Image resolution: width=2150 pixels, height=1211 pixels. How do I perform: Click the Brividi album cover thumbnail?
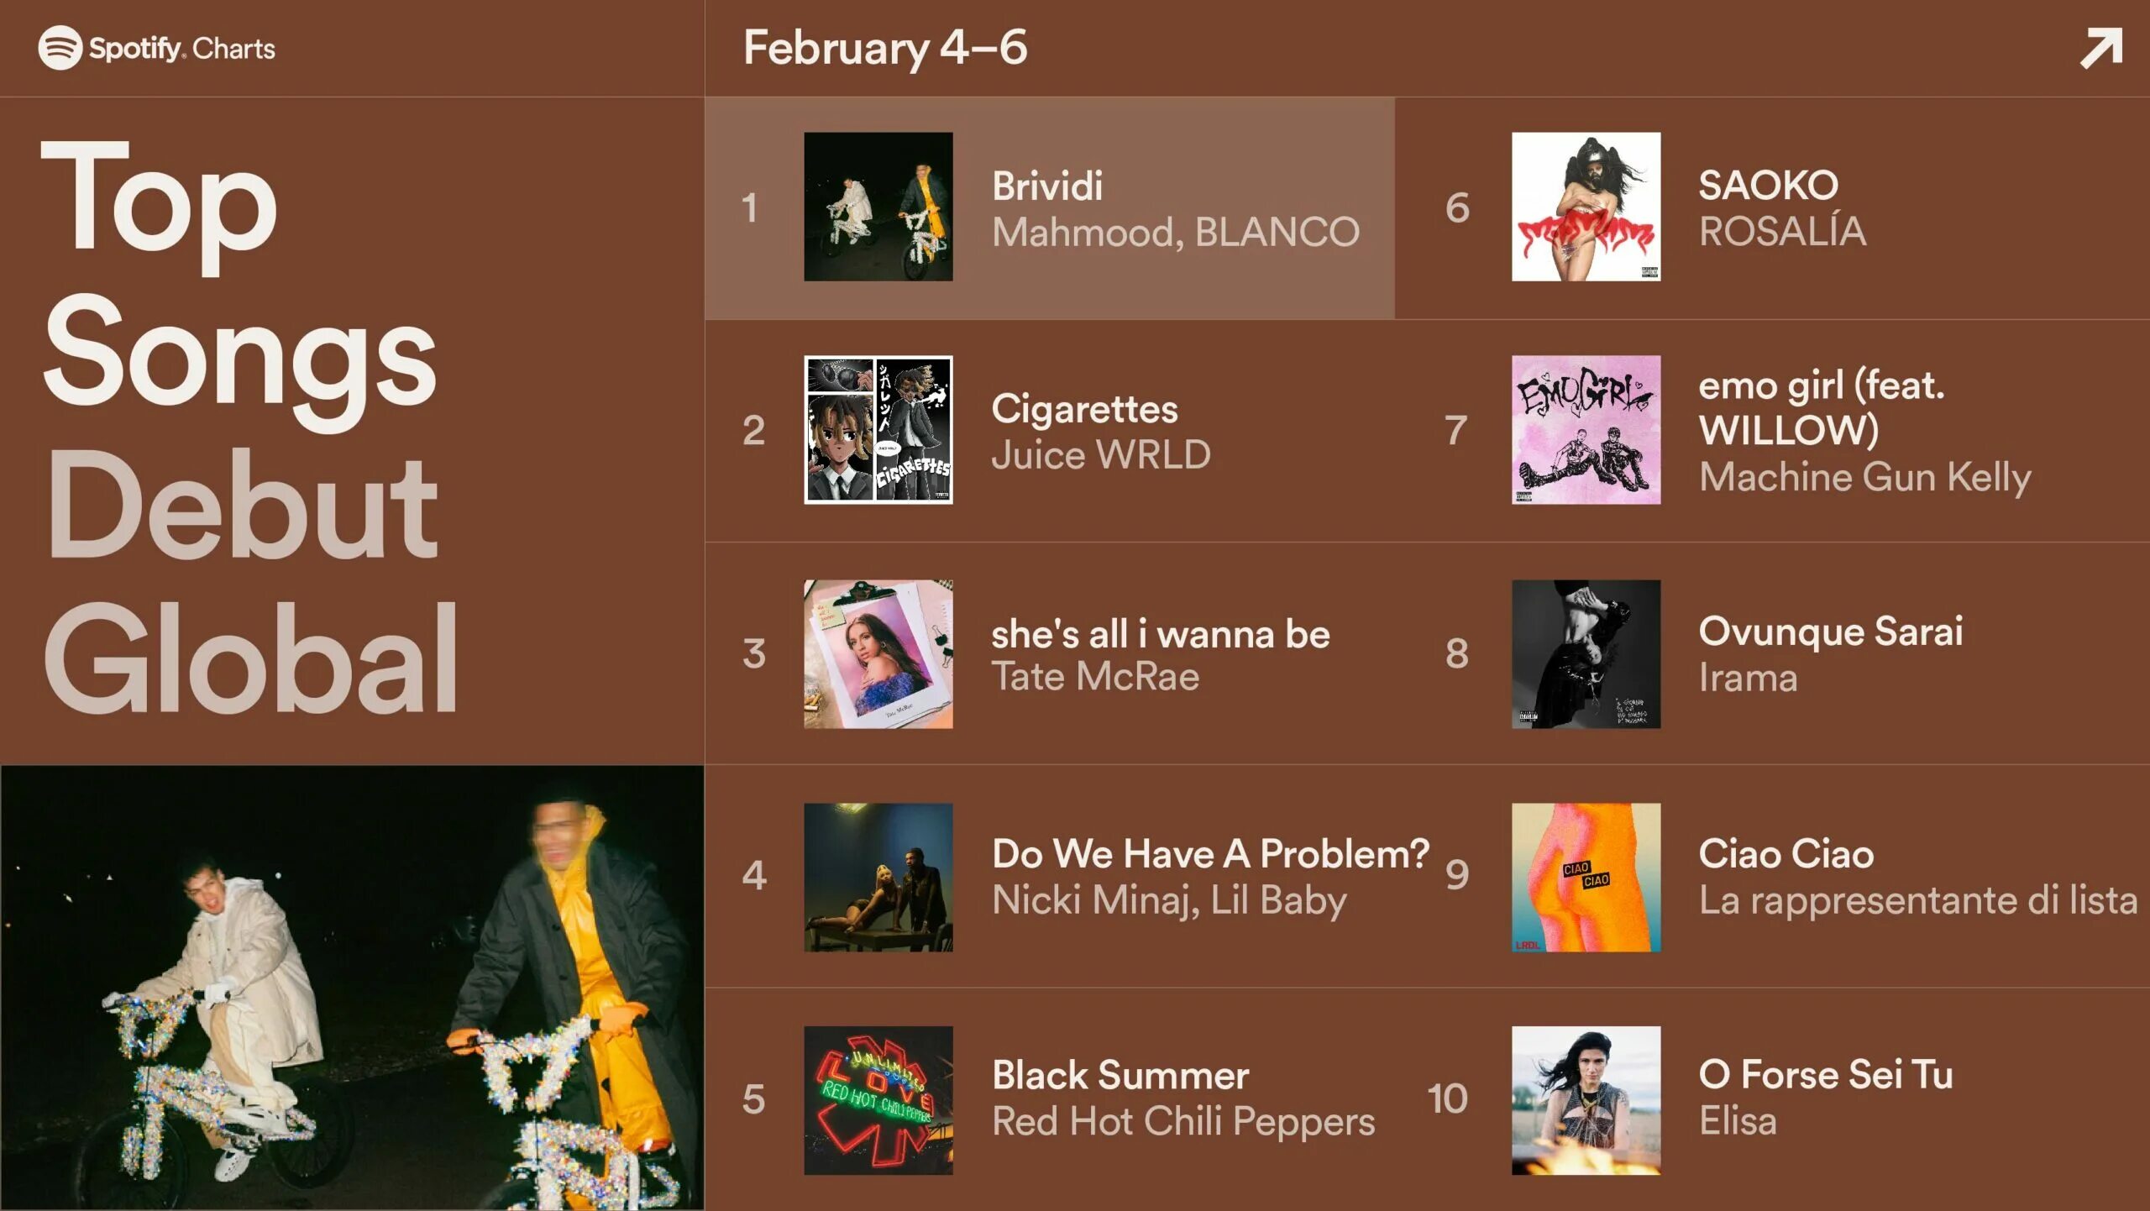[878, 207]
